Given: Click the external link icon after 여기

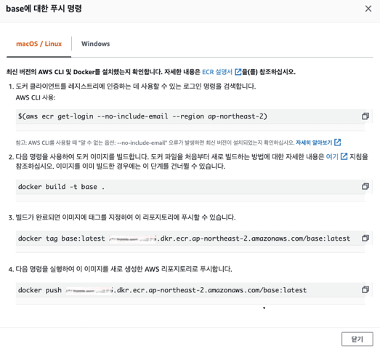Looking at the screenshot, I should click(344, 156).
